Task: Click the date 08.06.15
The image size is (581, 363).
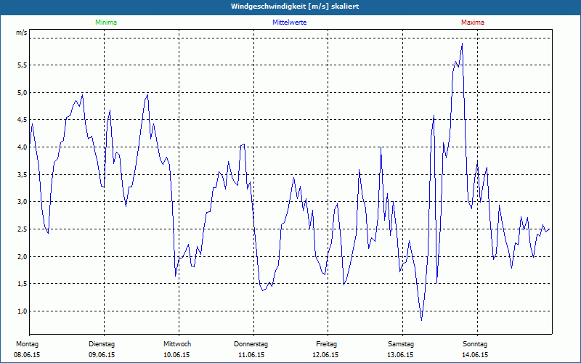Action: click(x=27, y=355)
